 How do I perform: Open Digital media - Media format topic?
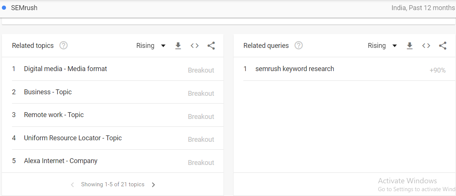tap(66, 69)
